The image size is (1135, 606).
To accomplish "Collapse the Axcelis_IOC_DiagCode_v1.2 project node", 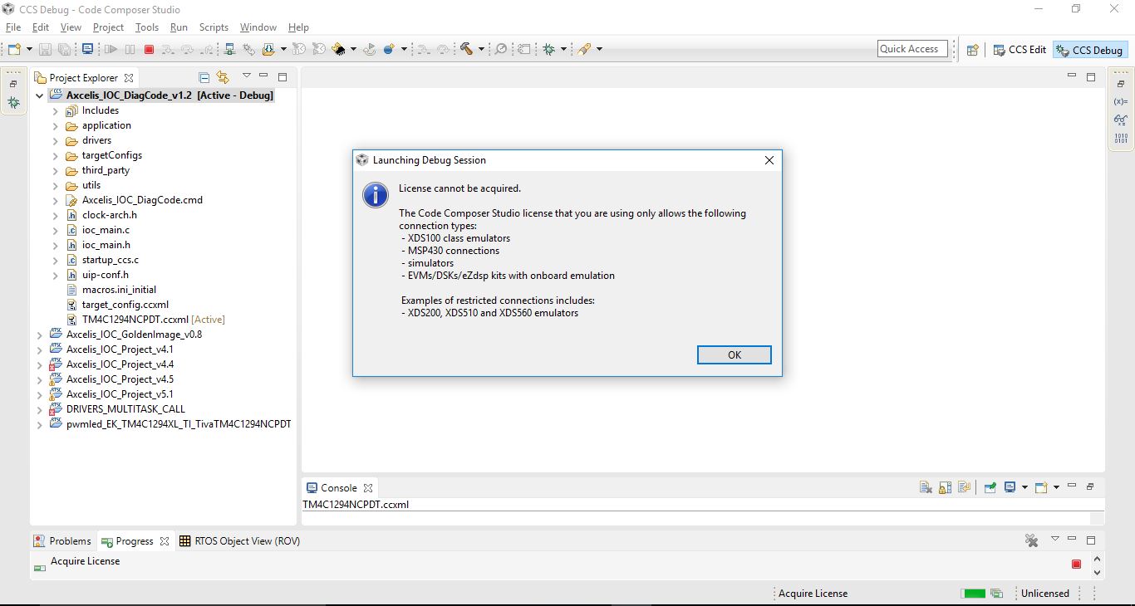I will click(x=40, y=95).
